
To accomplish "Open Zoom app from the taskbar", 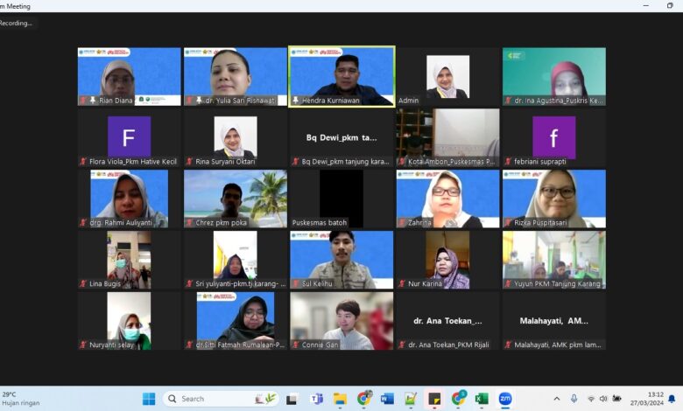I will (505, 399).
